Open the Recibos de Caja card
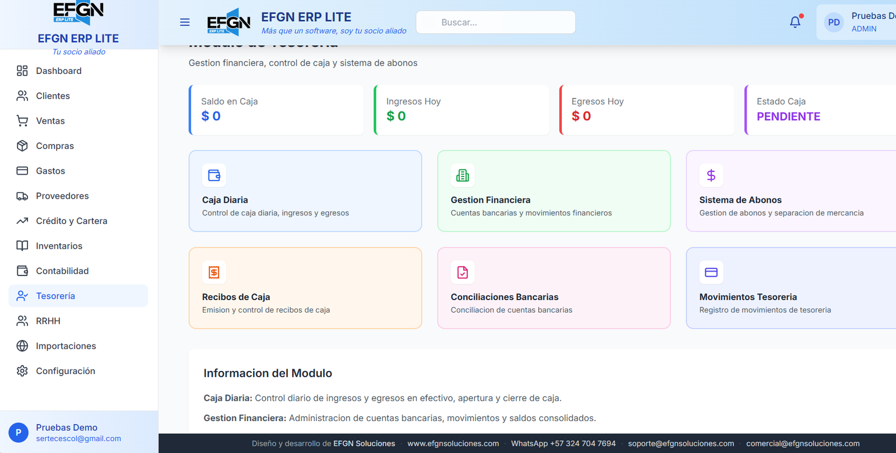 coord(305,288)
